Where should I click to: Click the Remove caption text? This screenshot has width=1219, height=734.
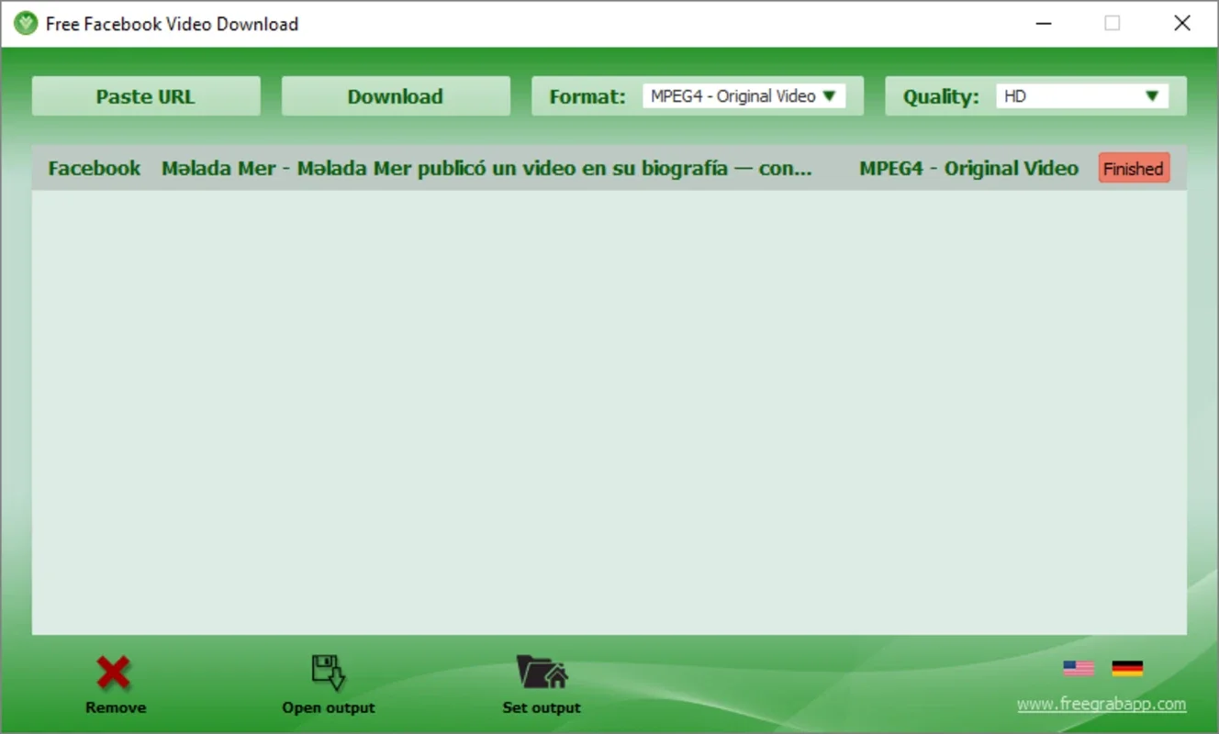coord(116,707)
